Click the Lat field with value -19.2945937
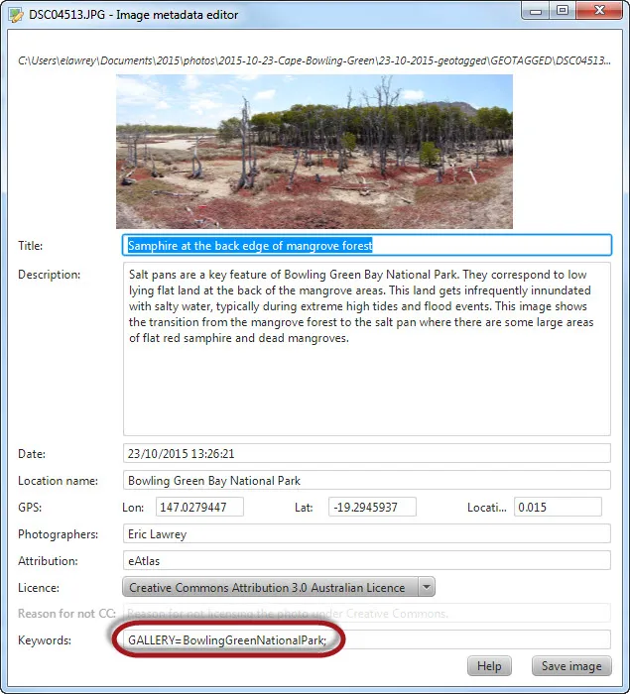Screen dimensions: 630x694 372,507
